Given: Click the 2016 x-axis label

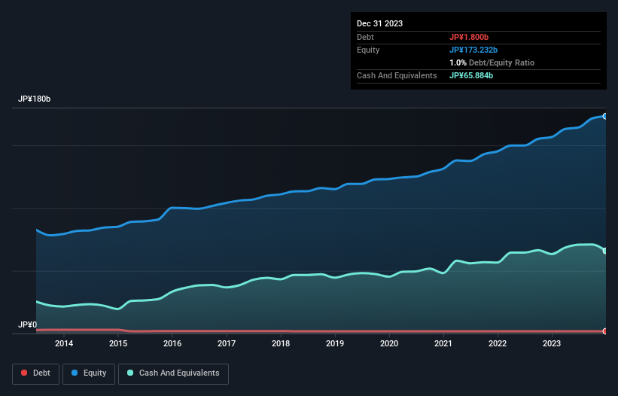Looking at the screenshot, I should [x=172, y=343].
